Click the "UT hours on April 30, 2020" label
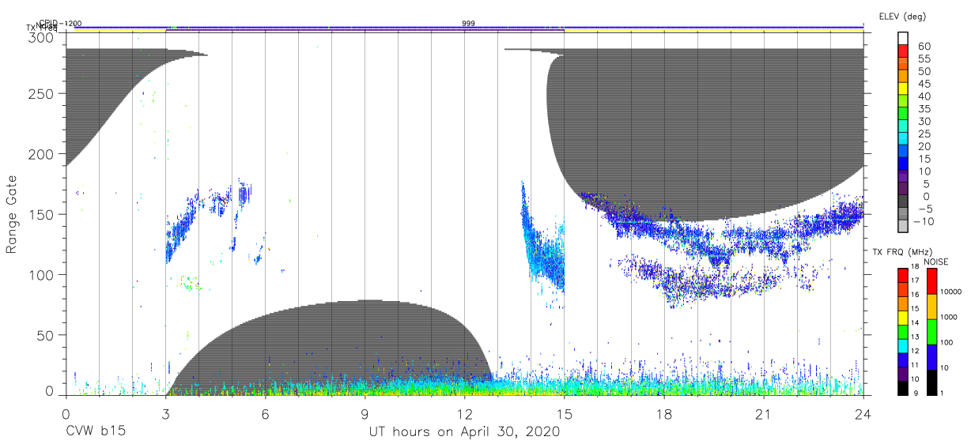971x448 pixels. pos(464,432)
